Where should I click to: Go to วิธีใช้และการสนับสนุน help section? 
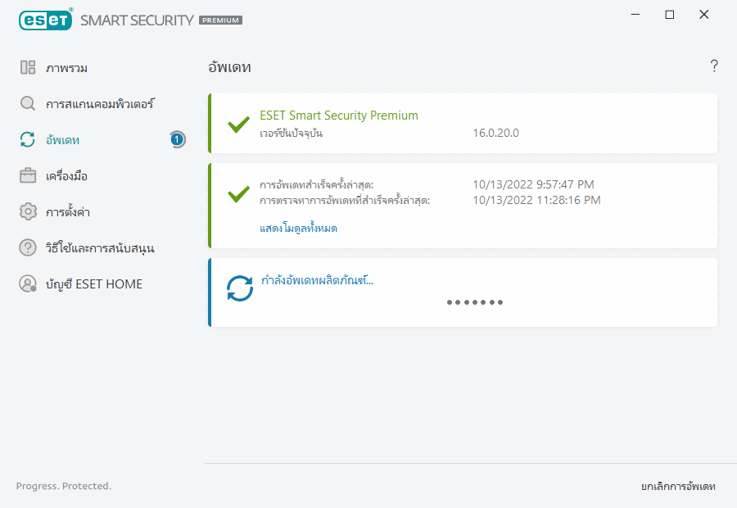[100, 248]
